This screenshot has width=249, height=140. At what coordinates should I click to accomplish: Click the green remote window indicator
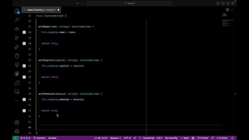[x=16, y=138]
